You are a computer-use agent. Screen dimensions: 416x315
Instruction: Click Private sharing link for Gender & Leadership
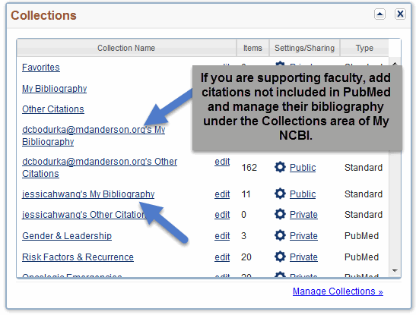click(303, 235)
